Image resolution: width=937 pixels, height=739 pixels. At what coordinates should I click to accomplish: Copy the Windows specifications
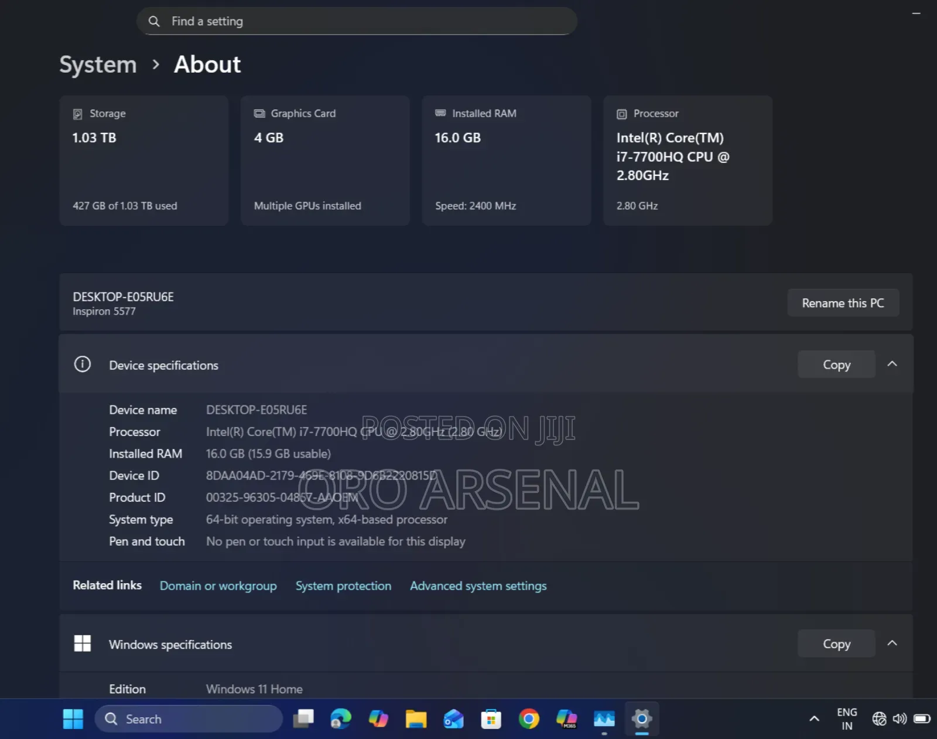[836, 643]
